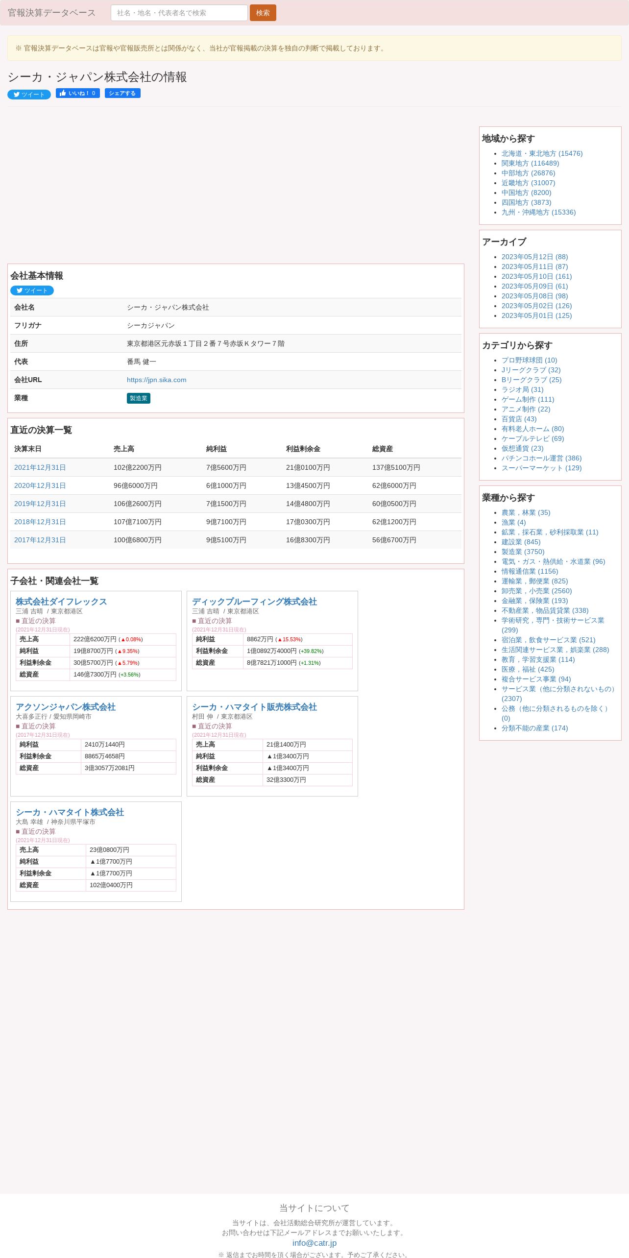
Task: Select 中国地方 (8200) region
Action: (526, 193)
